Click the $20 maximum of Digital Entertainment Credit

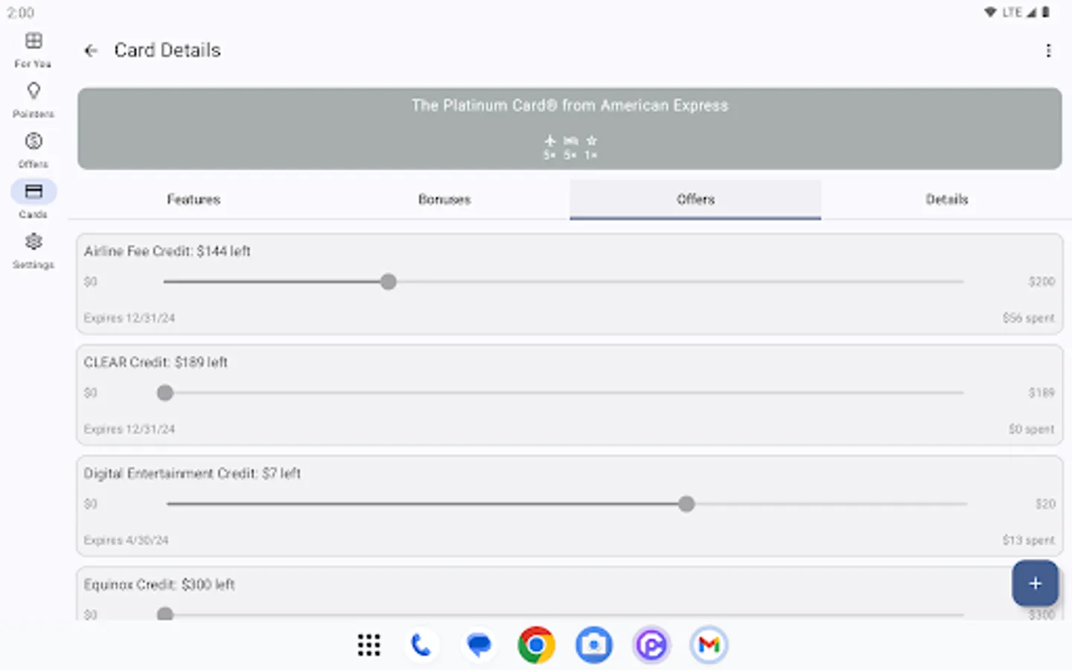coord(1045,504)
